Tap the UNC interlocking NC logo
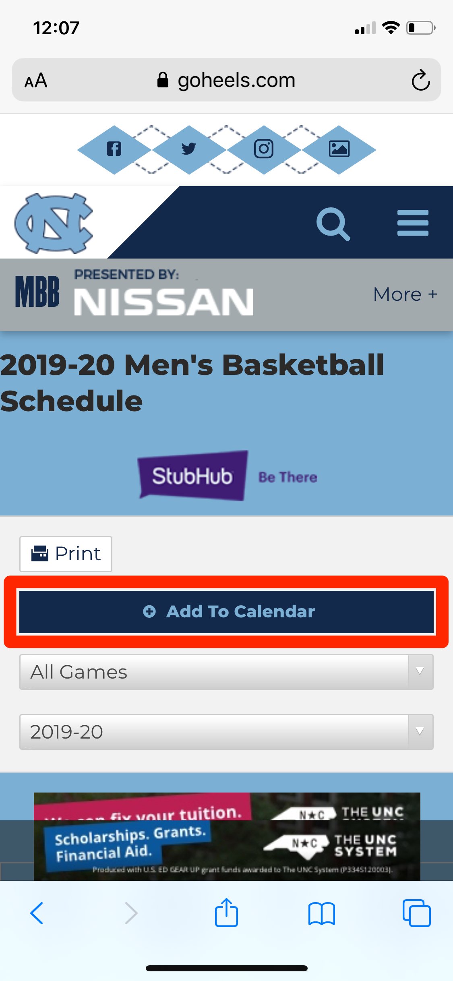 point(54,223)
